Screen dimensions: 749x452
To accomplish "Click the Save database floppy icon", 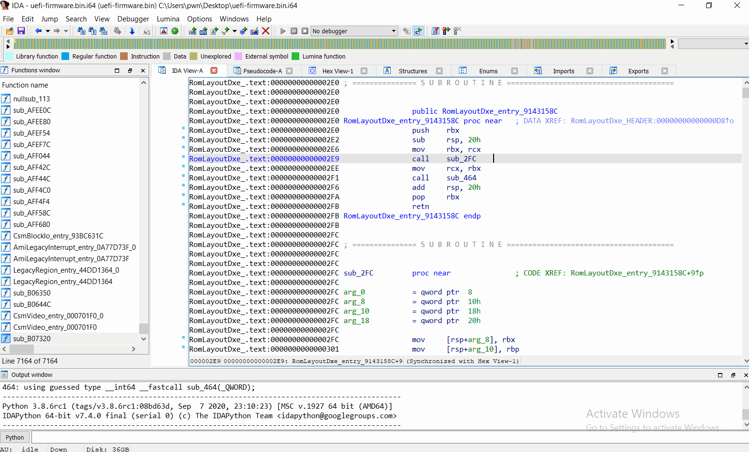I will pos(21,31).
